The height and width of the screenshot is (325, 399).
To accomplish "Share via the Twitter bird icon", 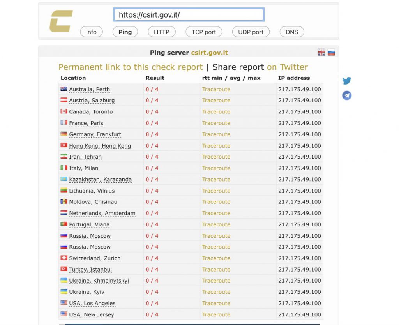I will (346, 81).
